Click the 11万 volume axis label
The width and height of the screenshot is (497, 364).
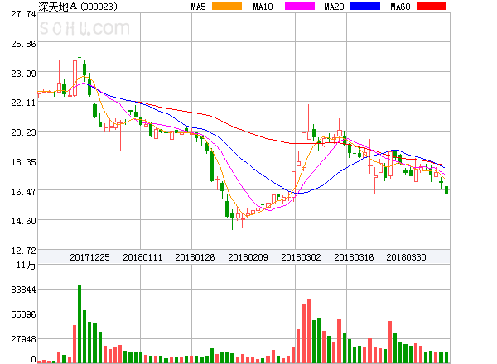coord(26,265)
